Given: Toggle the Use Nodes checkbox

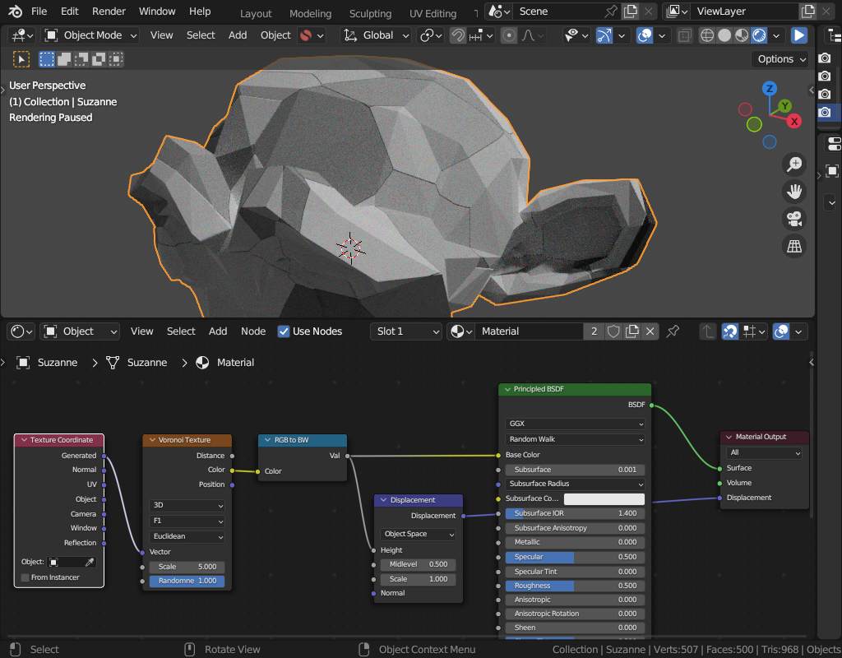Looking at the screenshot, I should point(284,331).
